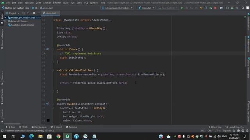The width and height of the screenshot is (250, 140).
Task: Fold the initState method in gutter
Action: (53, 49)
